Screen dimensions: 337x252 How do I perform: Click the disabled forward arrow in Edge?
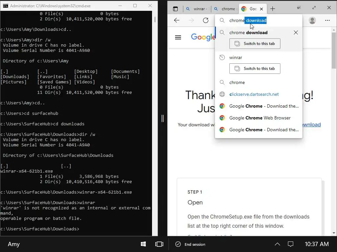[191, 20]
